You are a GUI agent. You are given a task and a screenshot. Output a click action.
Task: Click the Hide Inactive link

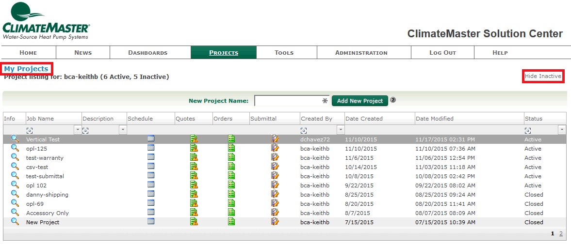click(x=543, y=77)
